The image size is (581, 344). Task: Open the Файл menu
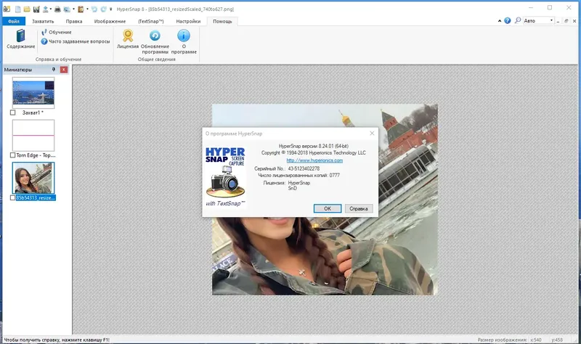coord(12,22)
